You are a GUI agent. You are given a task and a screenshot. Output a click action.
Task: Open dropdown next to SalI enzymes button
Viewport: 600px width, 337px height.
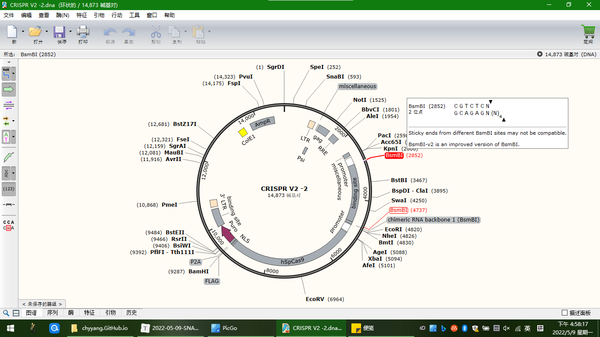[x=14, y=73]
